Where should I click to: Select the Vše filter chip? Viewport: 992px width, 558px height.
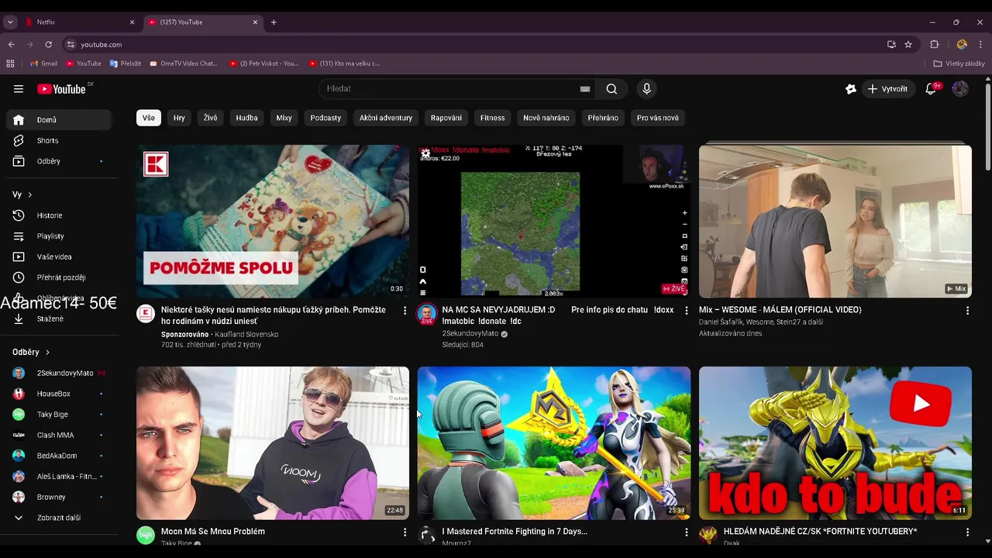point(149,118)
